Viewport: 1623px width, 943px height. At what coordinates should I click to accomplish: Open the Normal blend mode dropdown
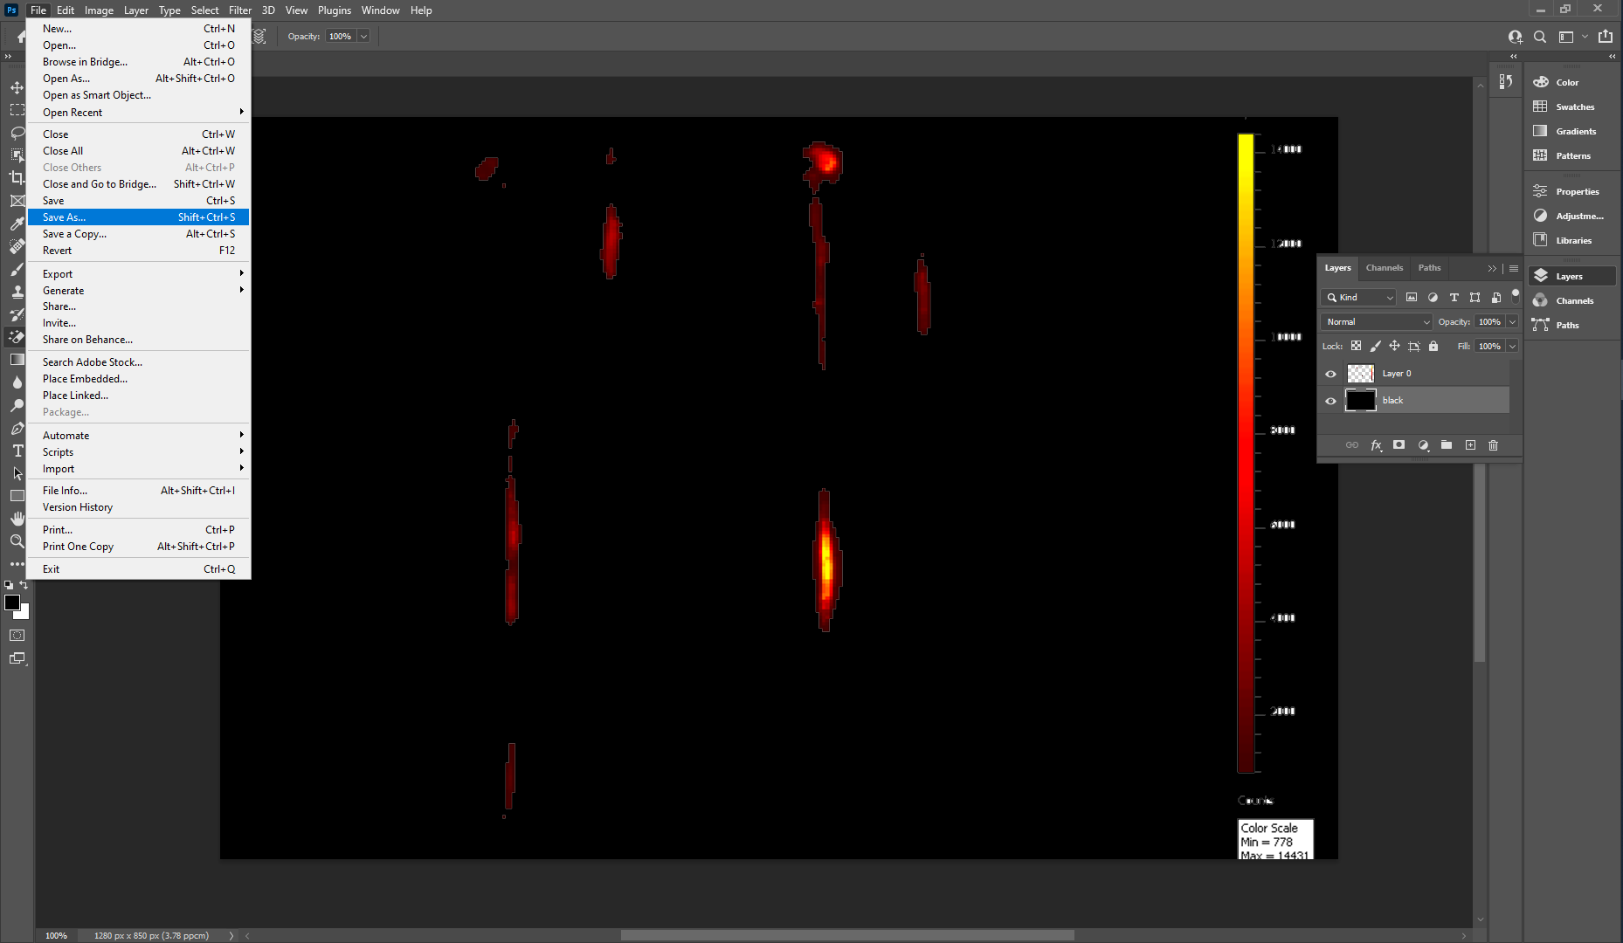coord(1377,322)
